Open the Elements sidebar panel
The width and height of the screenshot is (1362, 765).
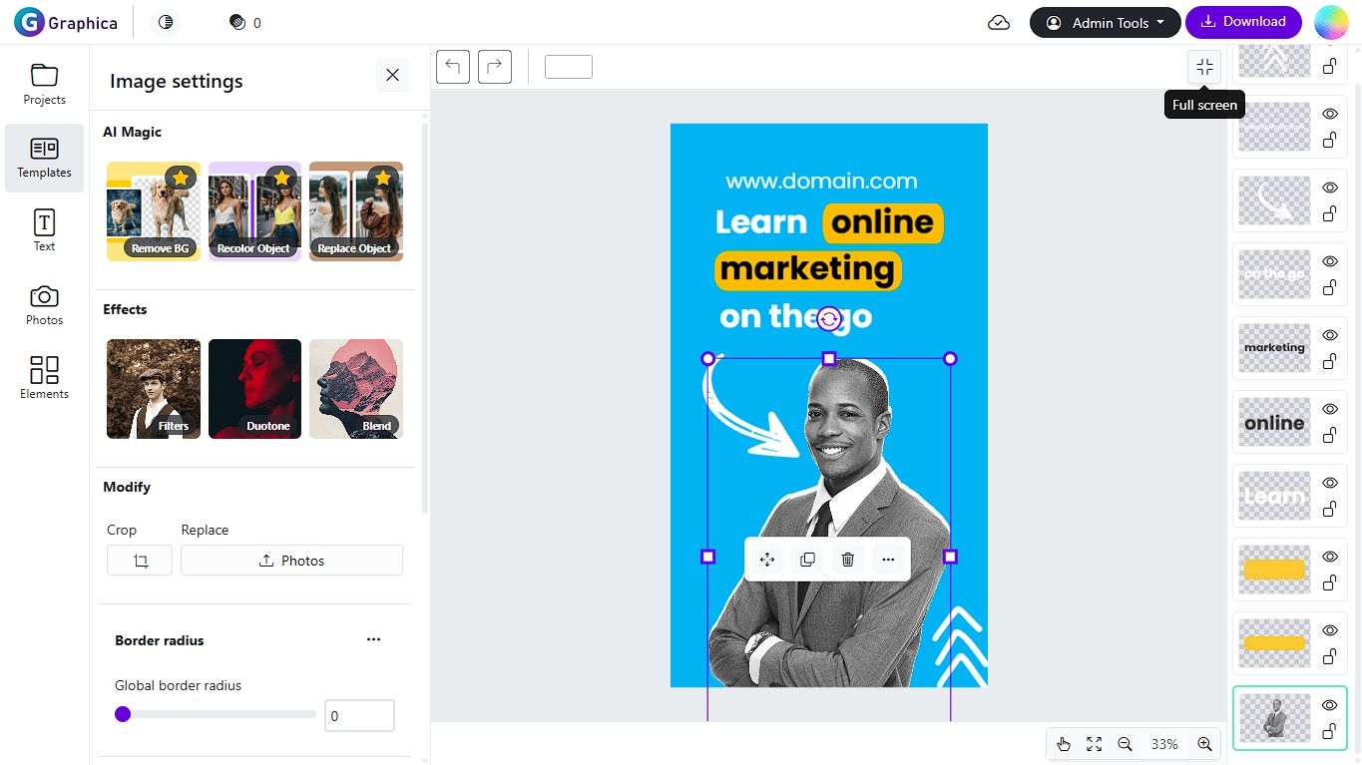pos(45,379)
